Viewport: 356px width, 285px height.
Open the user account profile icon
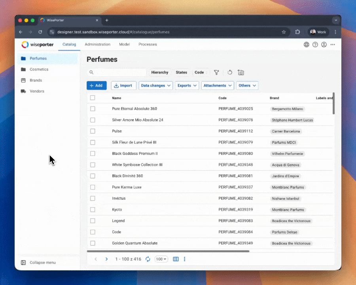[x=324, y=44]
